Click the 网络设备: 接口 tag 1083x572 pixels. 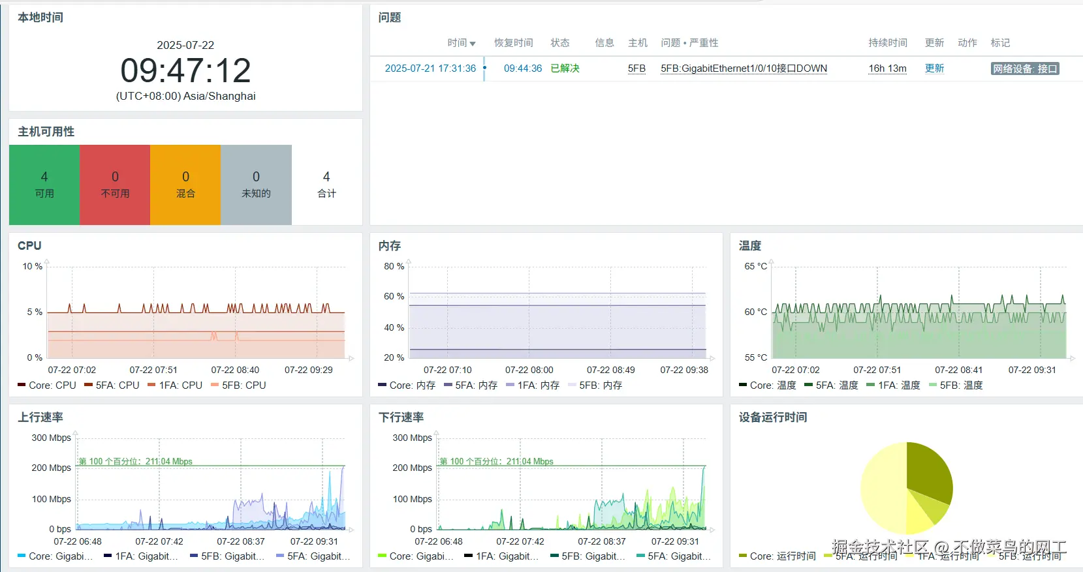click(1025, 68)
